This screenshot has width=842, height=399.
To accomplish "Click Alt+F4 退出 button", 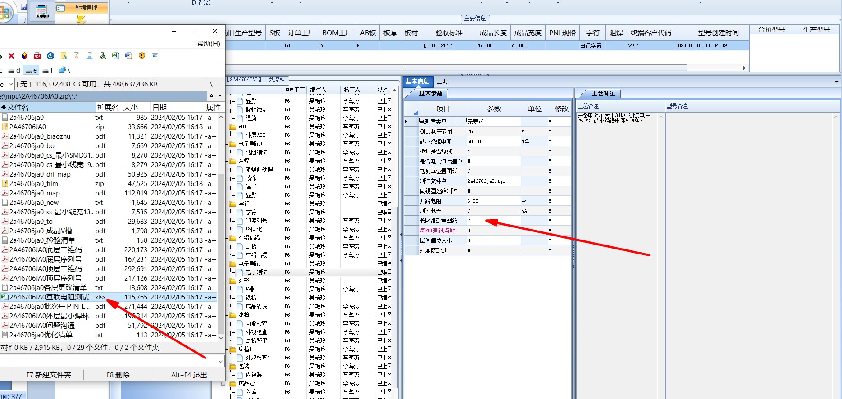I will click(189, 375).
